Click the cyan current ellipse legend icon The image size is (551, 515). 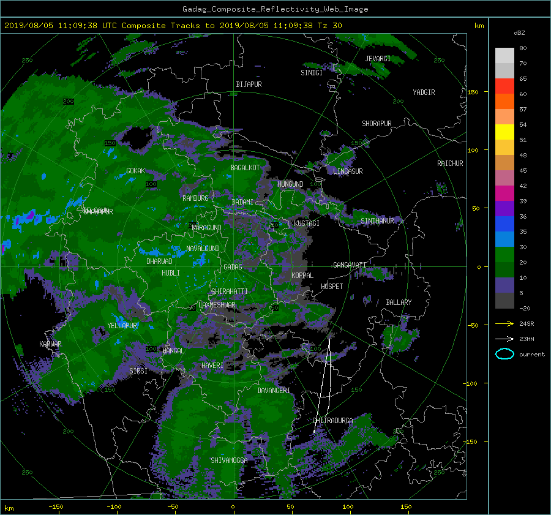[504, 354]
